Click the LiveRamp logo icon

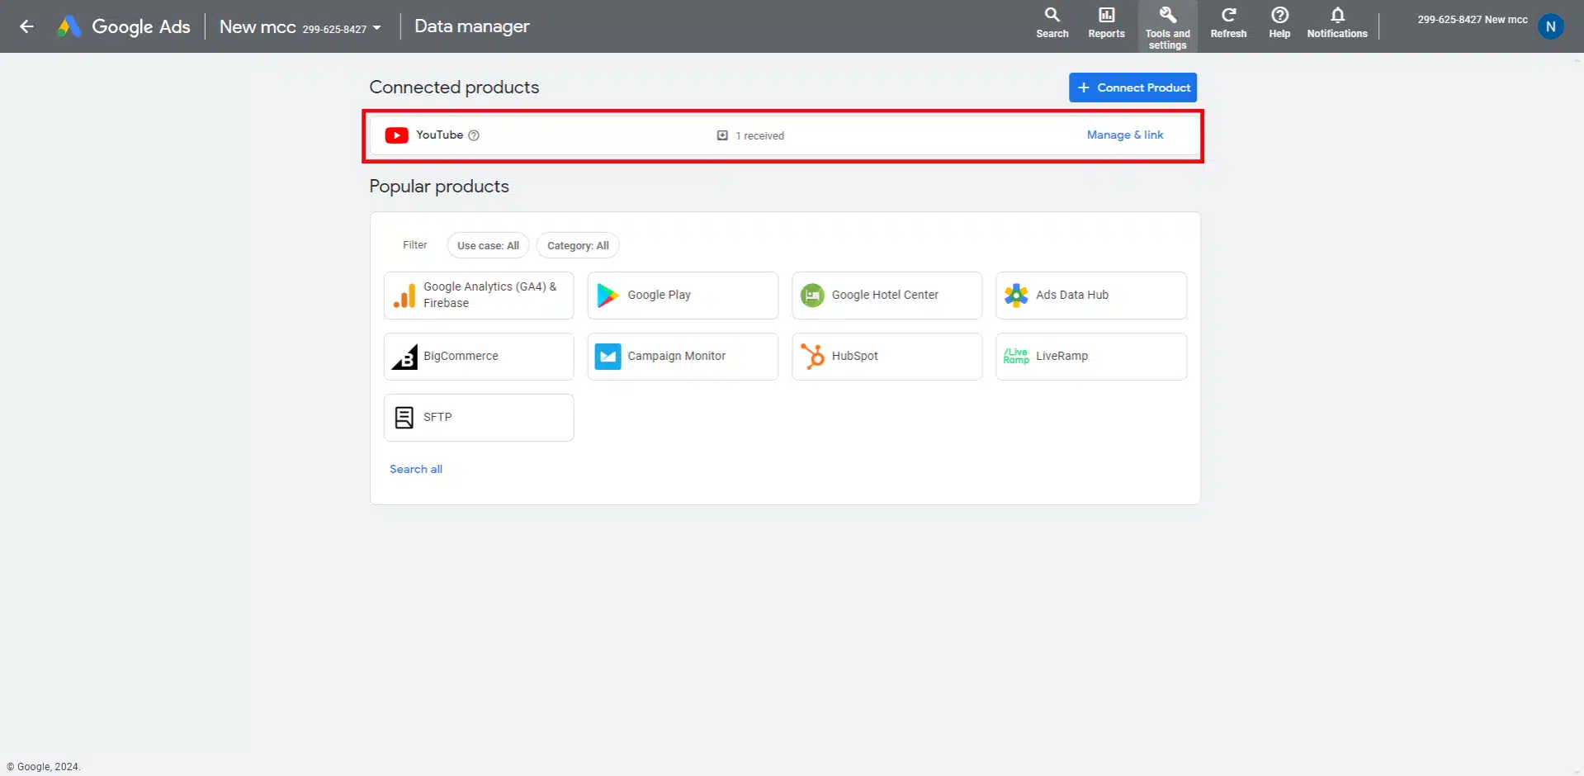(1016, 356)
